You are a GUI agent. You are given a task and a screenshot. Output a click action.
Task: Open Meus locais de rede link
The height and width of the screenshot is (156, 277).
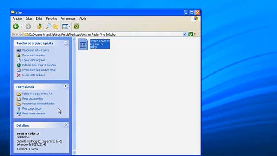coord(33,114)
